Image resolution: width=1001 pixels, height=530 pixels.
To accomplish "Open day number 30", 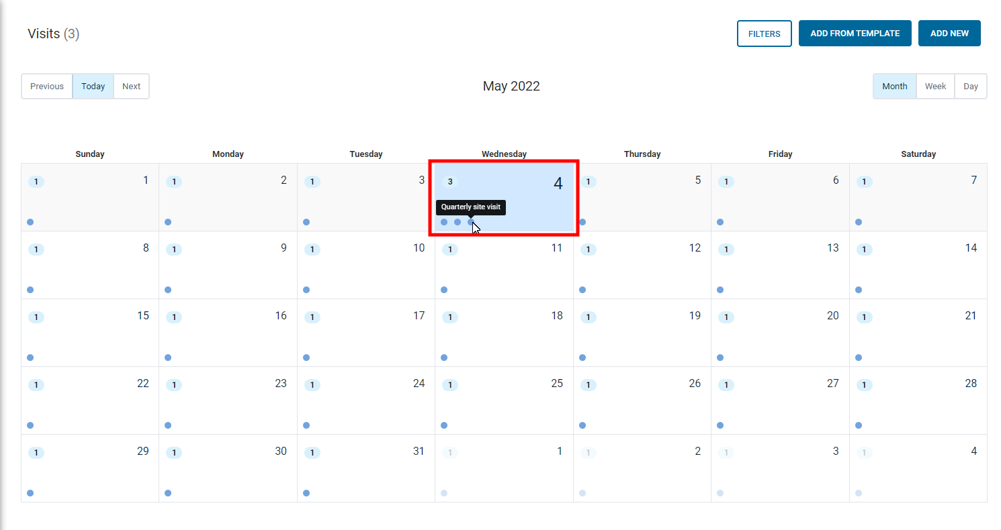I will 281,452.
